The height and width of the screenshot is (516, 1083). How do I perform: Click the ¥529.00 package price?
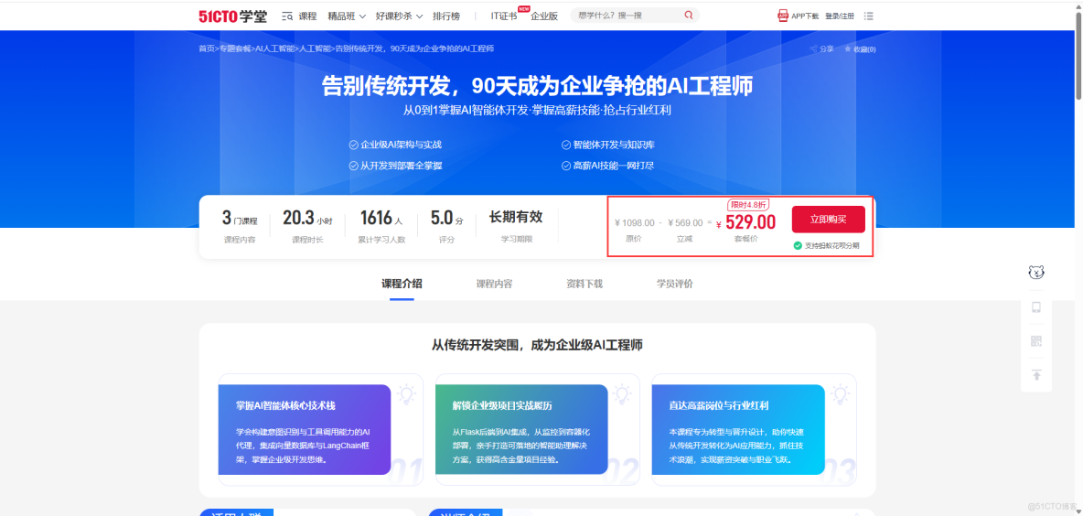click(x=746, y=222)
